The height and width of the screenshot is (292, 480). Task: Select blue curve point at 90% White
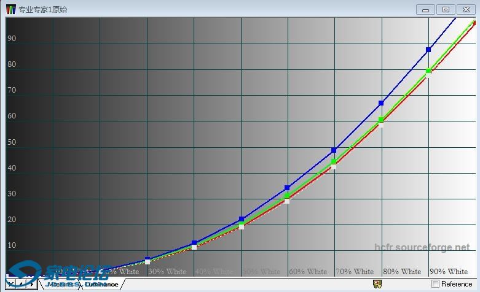coord(428,50)
